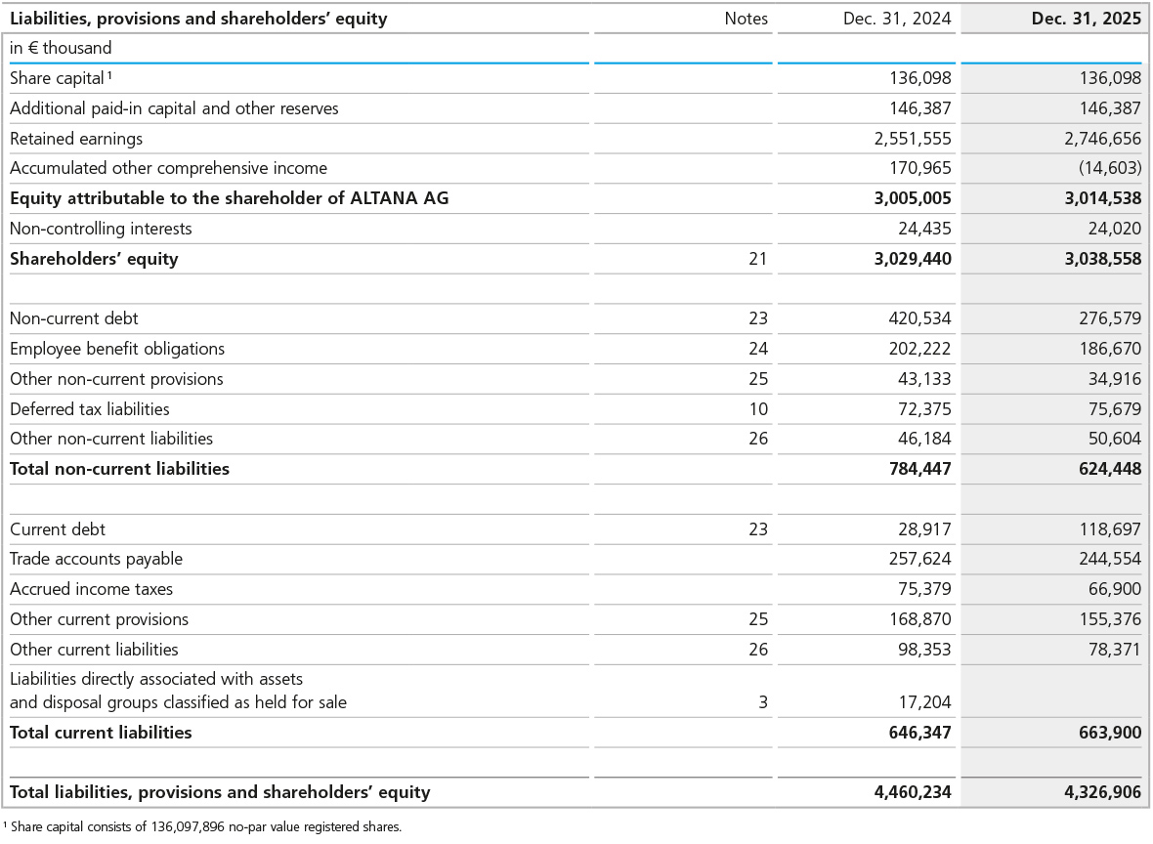Click the Dec. 31, 2024 column header
The height and width of the screenshot is (844, 1153).
point(897,19)
